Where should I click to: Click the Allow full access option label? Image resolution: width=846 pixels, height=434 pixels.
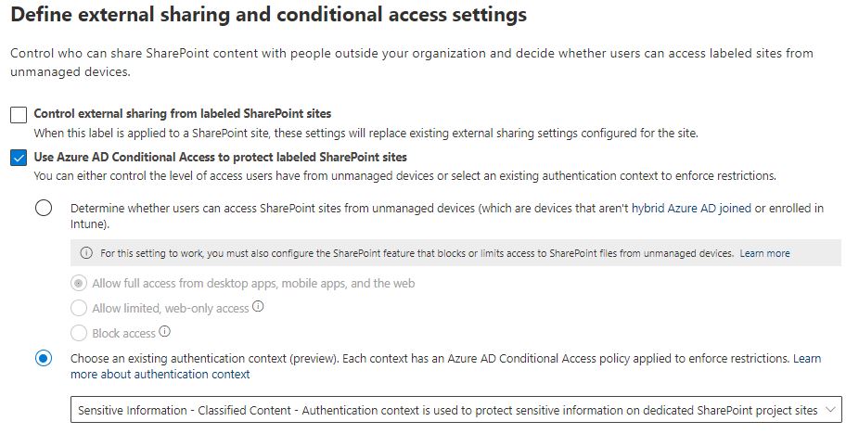tap(253, 284)
